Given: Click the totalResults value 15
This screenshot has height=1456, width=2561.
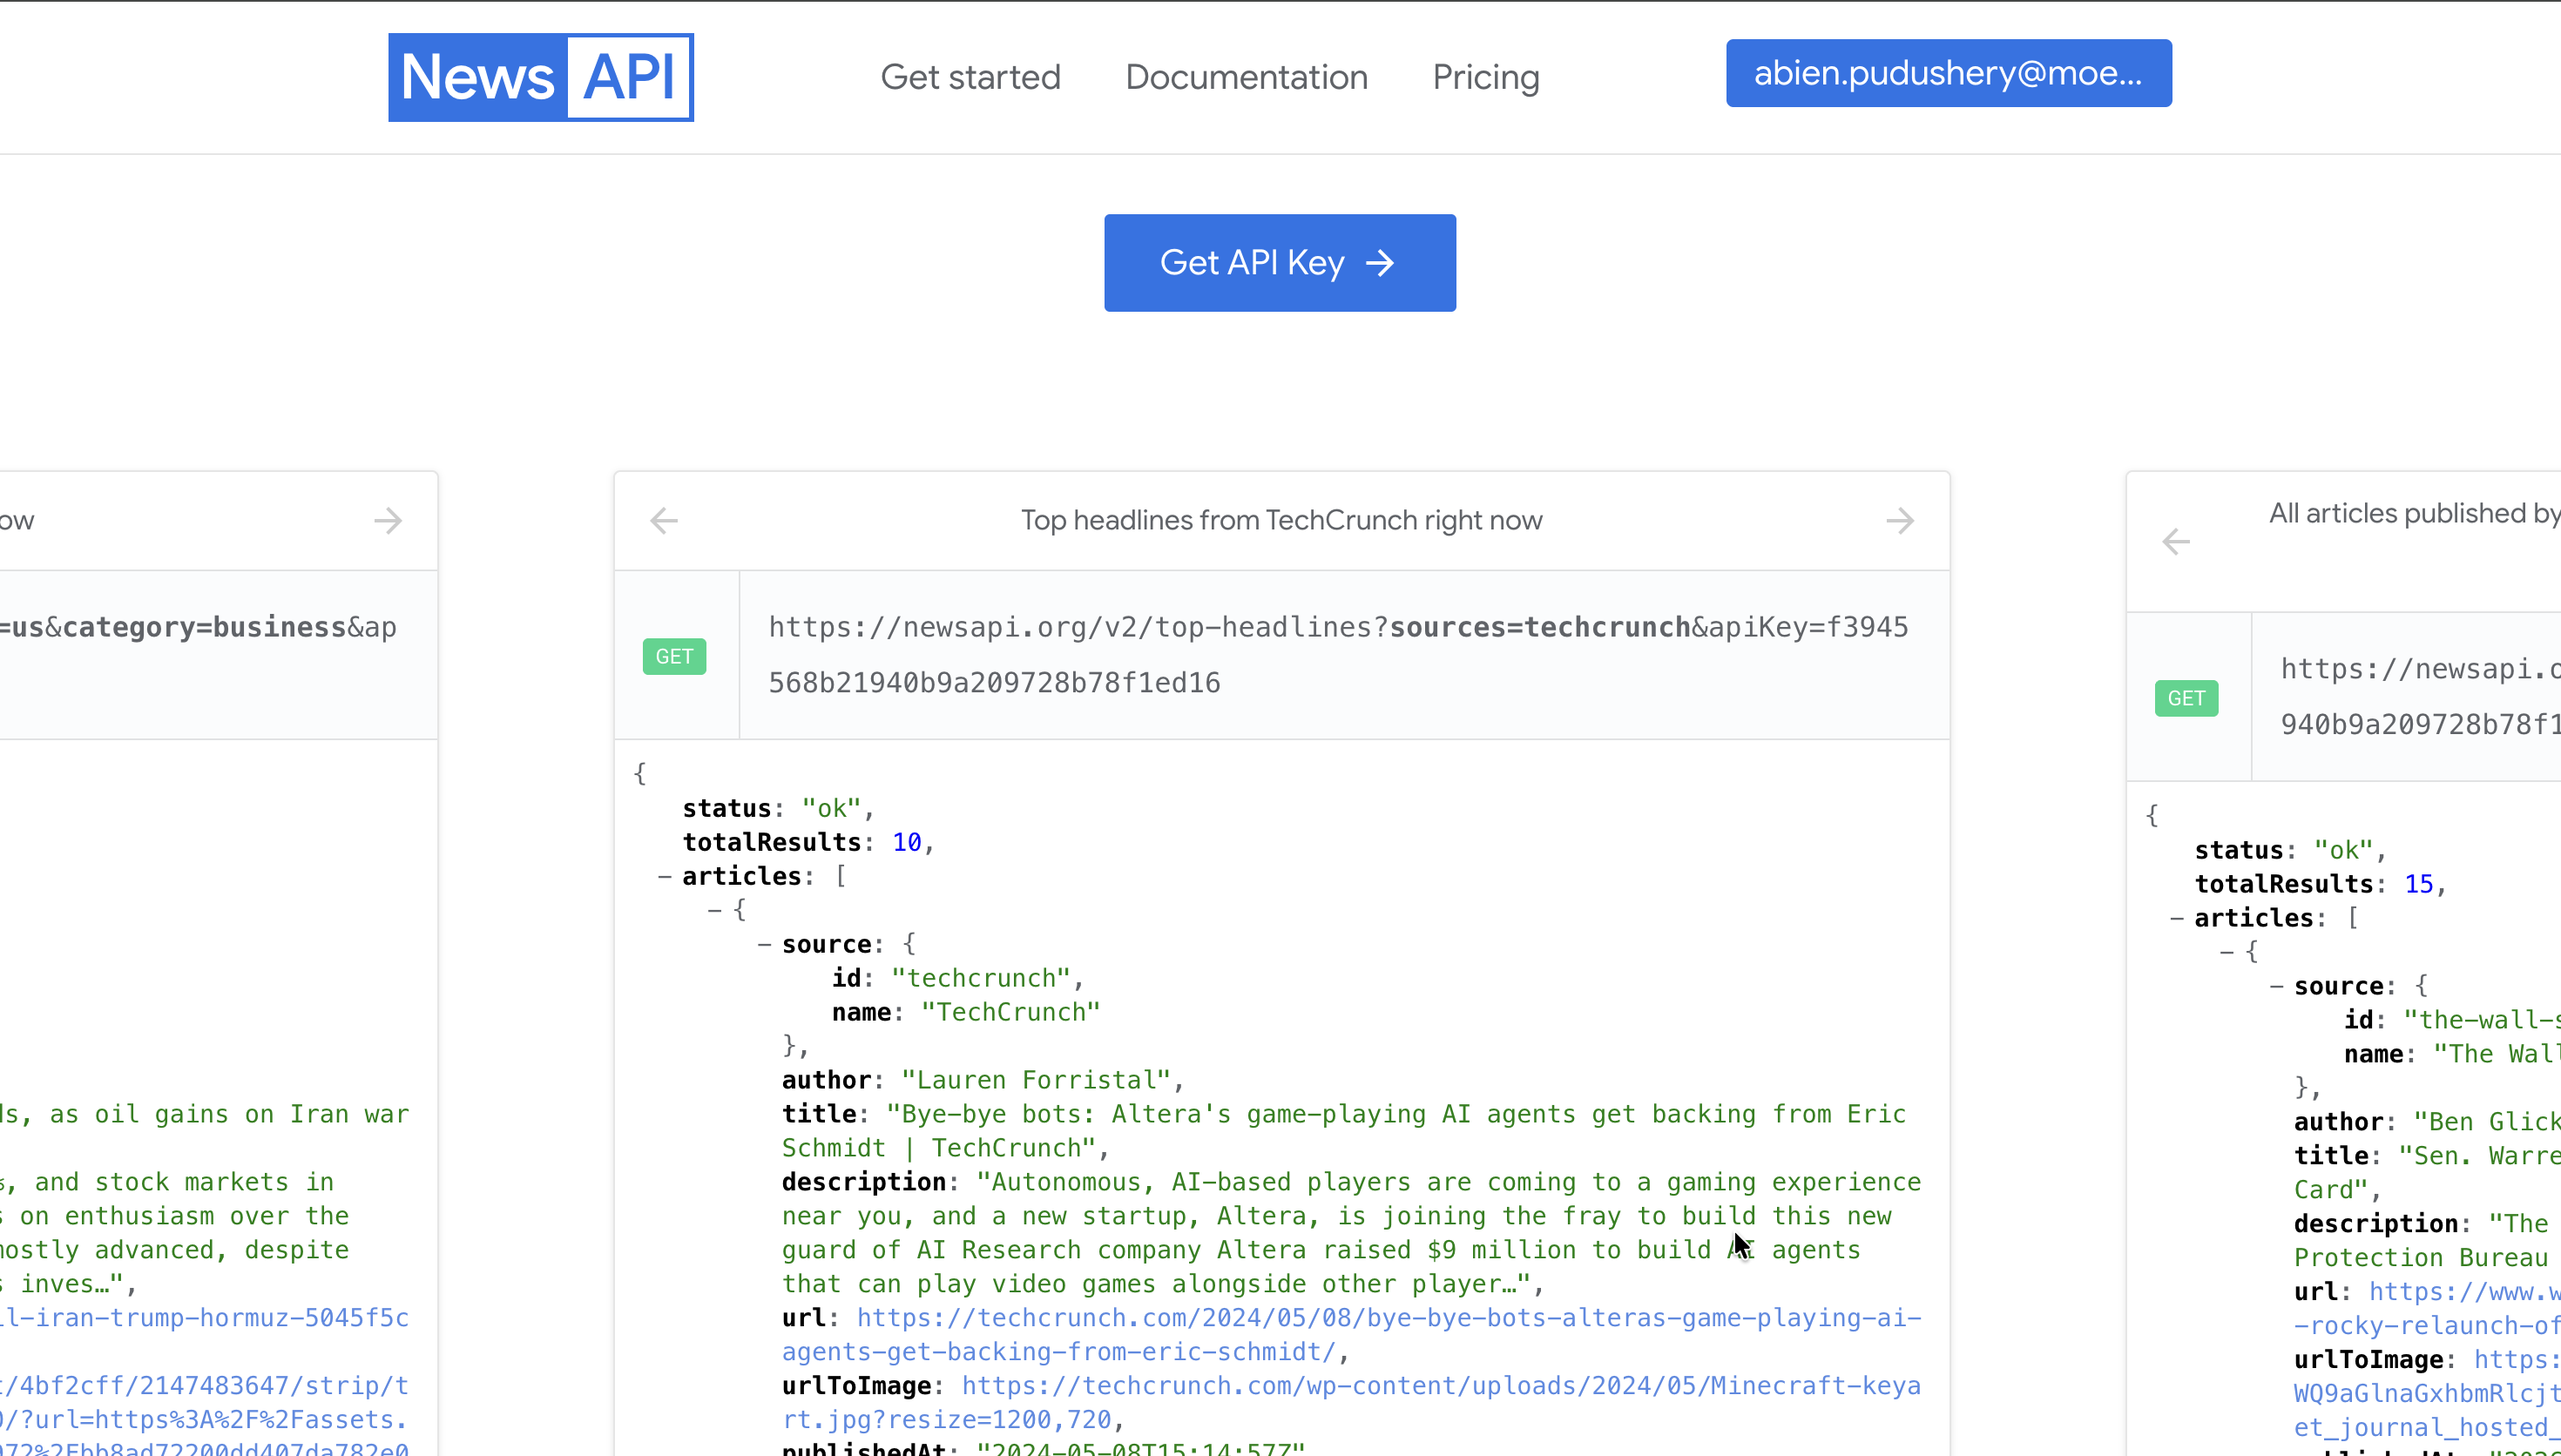Looking at the screenshot, I should click(2418, 885).
